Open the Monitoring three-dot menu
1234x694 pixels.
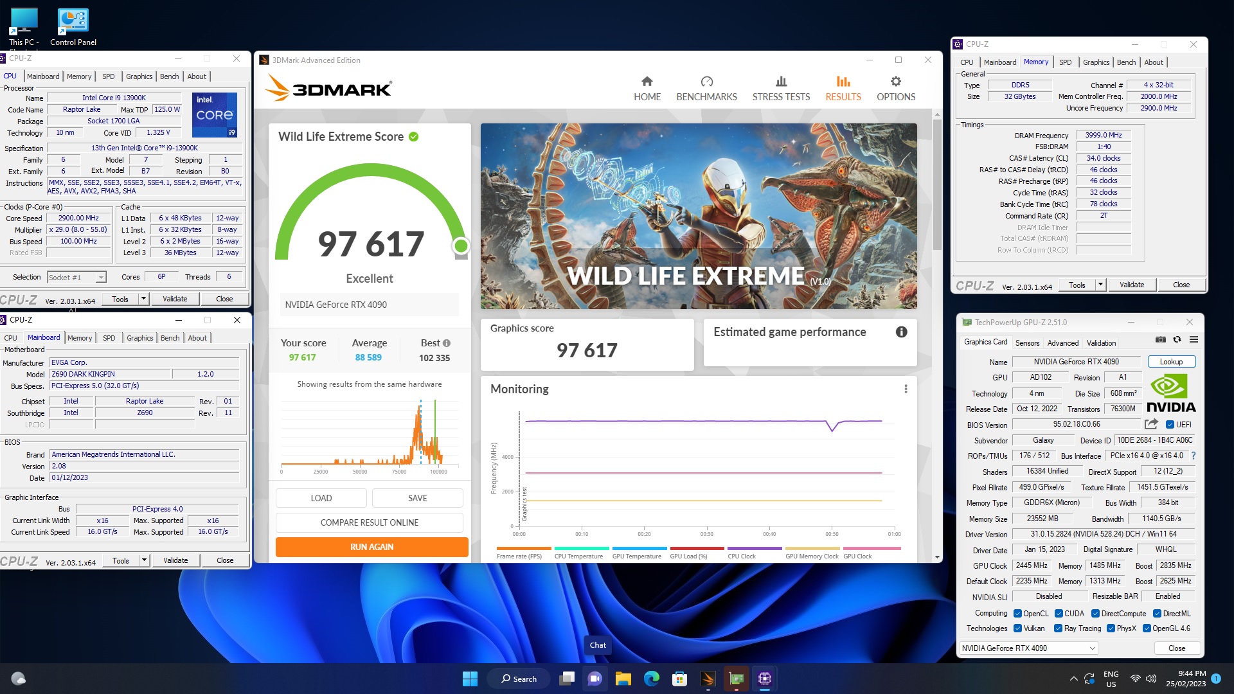click(906, 389)
